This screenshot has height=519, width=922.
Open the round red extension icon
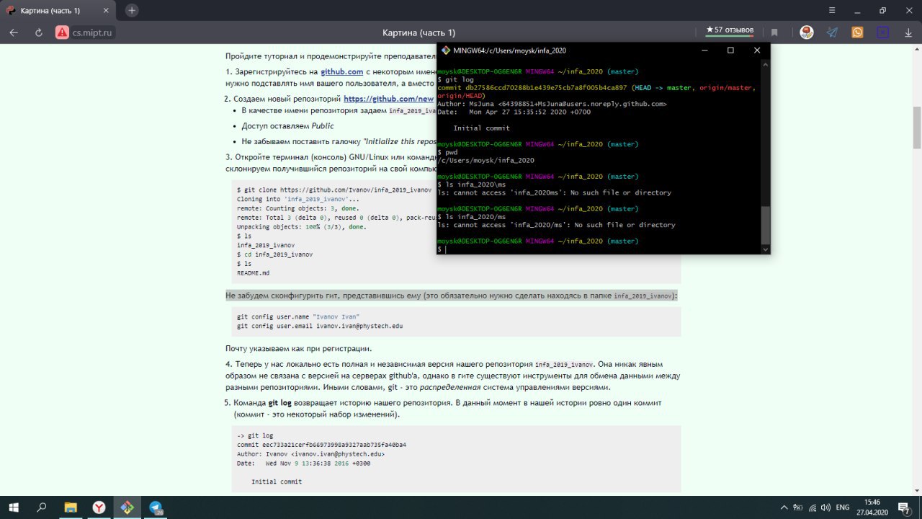tap(807, 32)
